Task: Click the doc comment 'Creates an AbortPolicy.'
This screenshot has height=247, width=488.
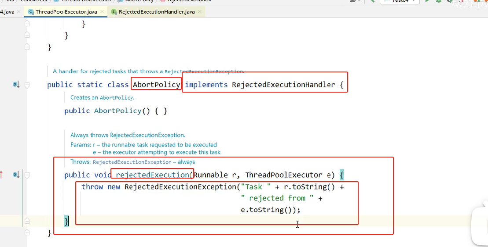Action: (x=103, y=97)
